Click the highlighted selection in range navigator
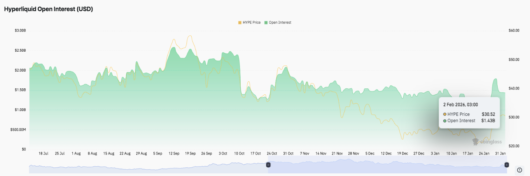Viewport: 530px width, 176px height. pos(386,165)
